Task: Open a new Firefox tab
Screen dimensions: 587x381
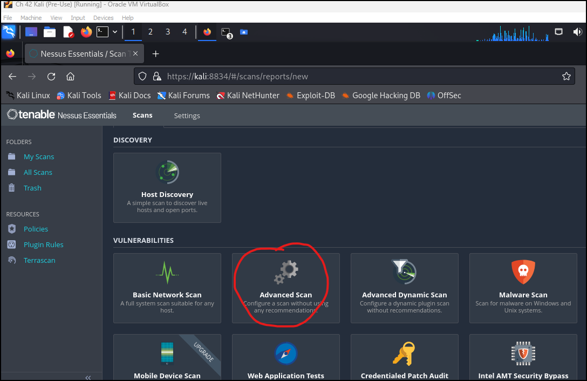Action: 156,54
